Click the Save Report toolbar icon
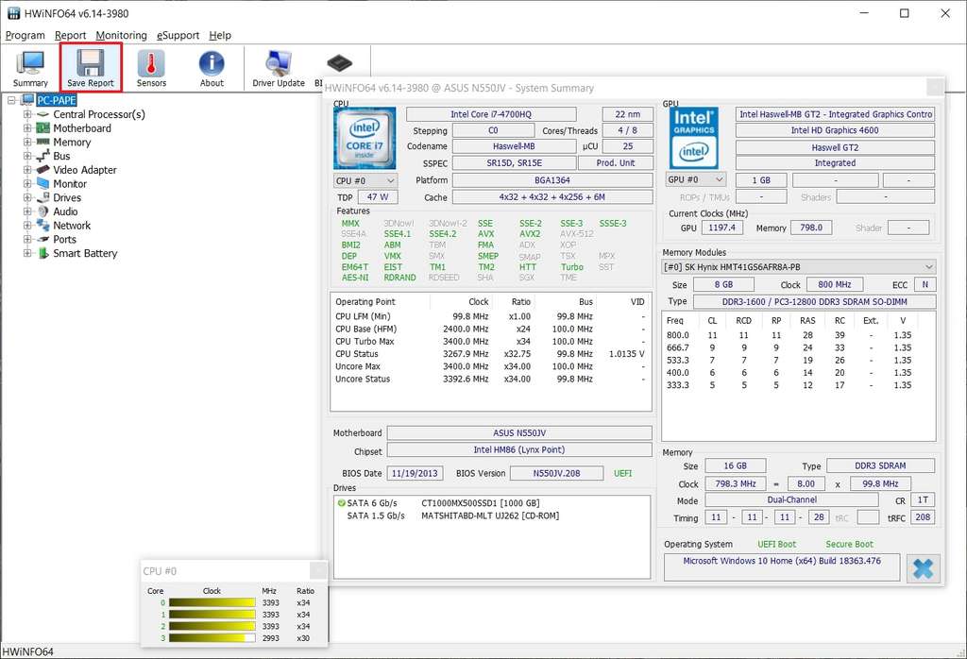Screen dimensions: 967x659 [x=91, y=68]
